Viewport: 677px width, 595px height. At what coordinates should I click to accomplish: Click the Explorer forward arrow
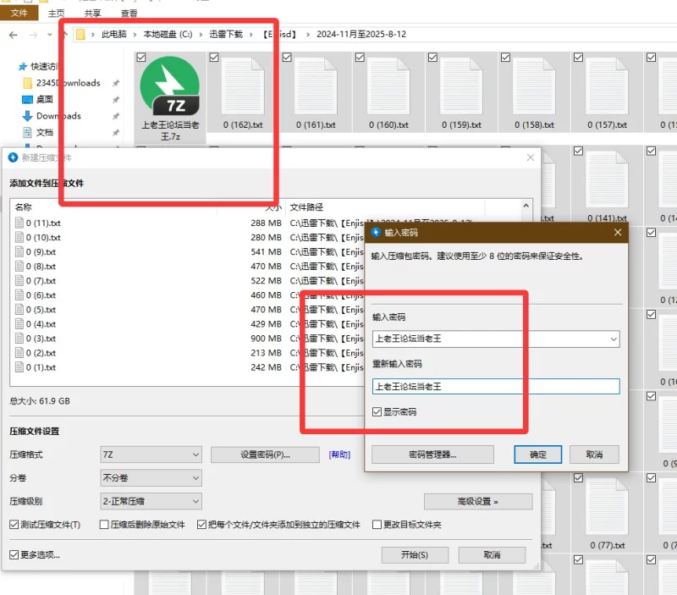coord(33,35)
